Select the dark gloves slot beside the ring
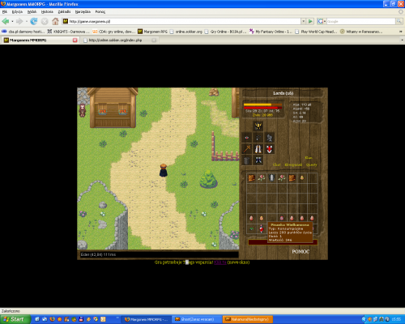This screenshot has width=405, height=324. pyautogui.click(x=258, y=138)
